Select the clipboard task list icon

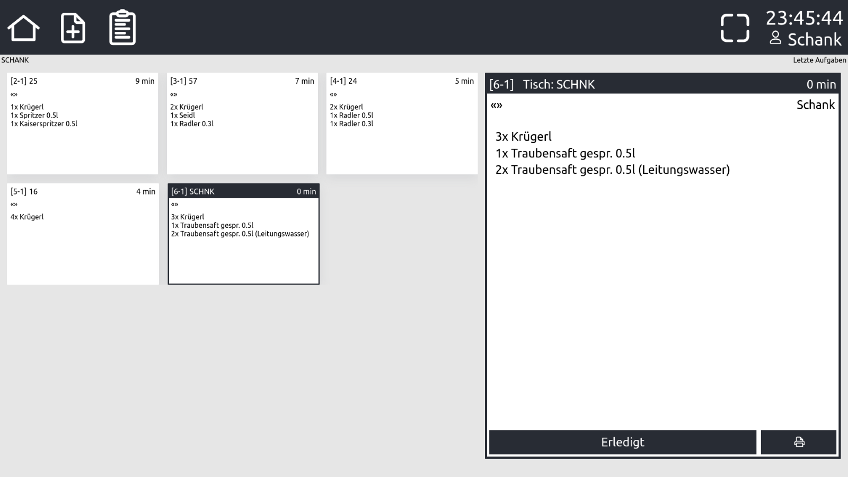(121, 27)
